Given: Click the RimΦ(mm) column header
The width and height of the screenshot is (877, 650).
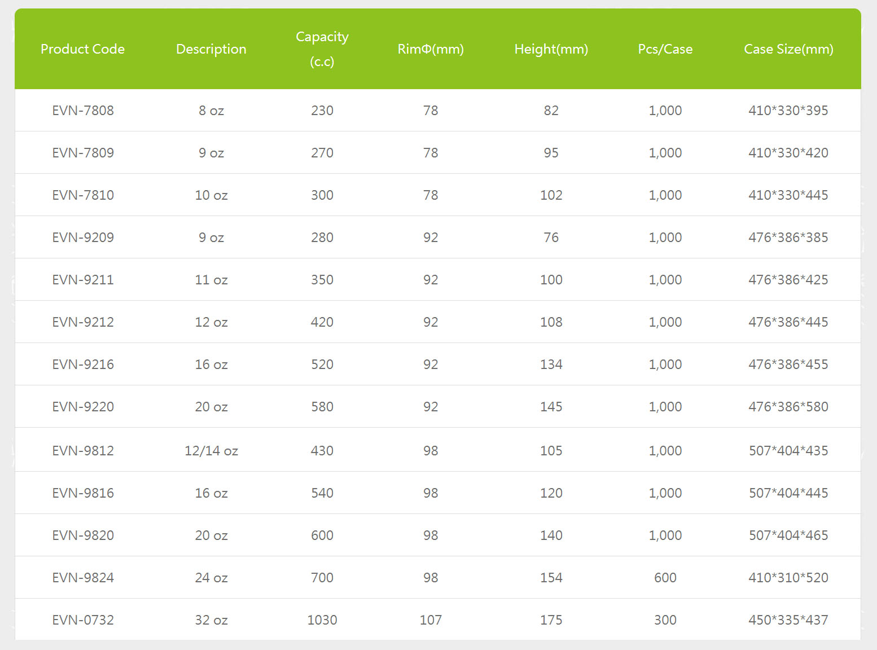Looking at the screenshot, I should 431,49.
